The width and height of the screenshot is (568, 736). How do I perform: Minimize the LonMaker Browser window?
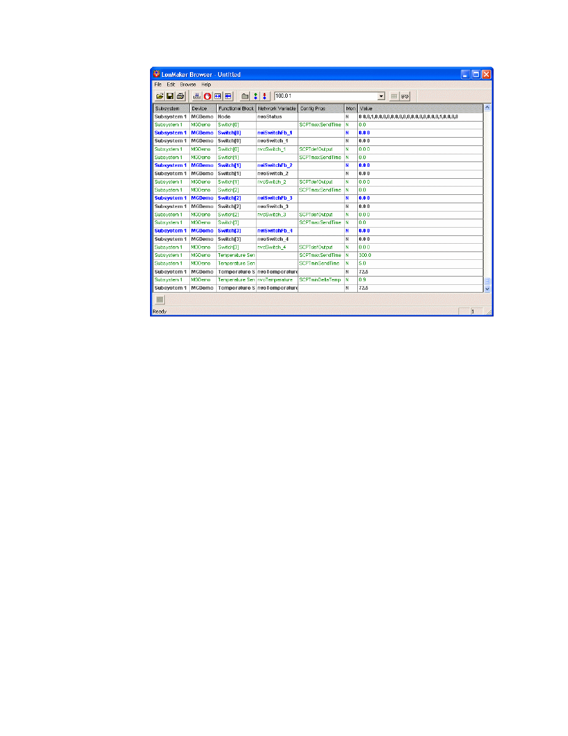coord(466,74)
